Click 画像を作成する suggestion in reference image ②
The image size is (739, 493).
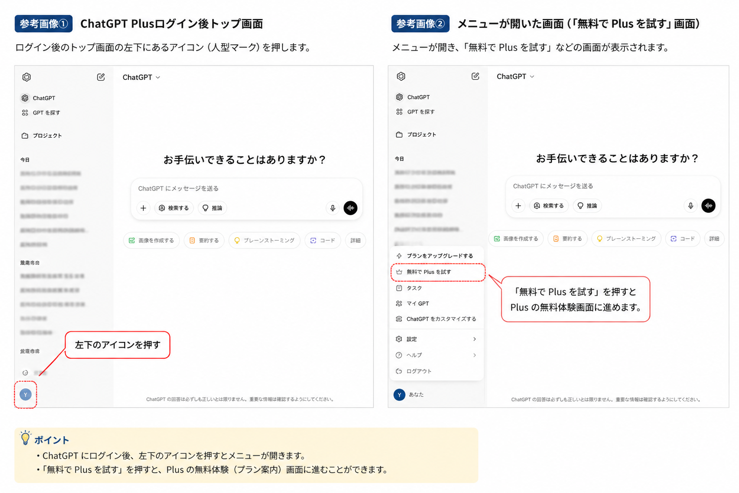[x=516, y=238]
